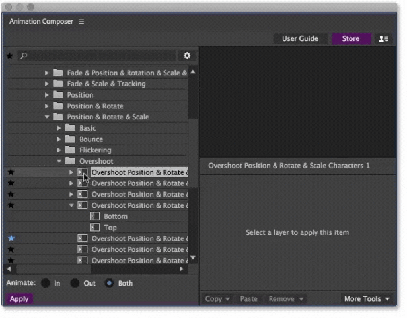This screenshot has width=407, height=318.
Task: Click the blue favorite star in list
Action: click(11, 238)
